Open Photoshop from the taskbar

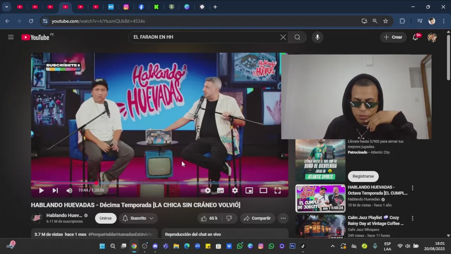pyautogui.click(x=292, y=246)
